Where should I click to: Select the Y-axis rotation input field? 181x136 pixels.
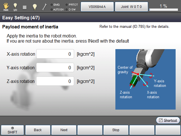[x=55, y=68]
